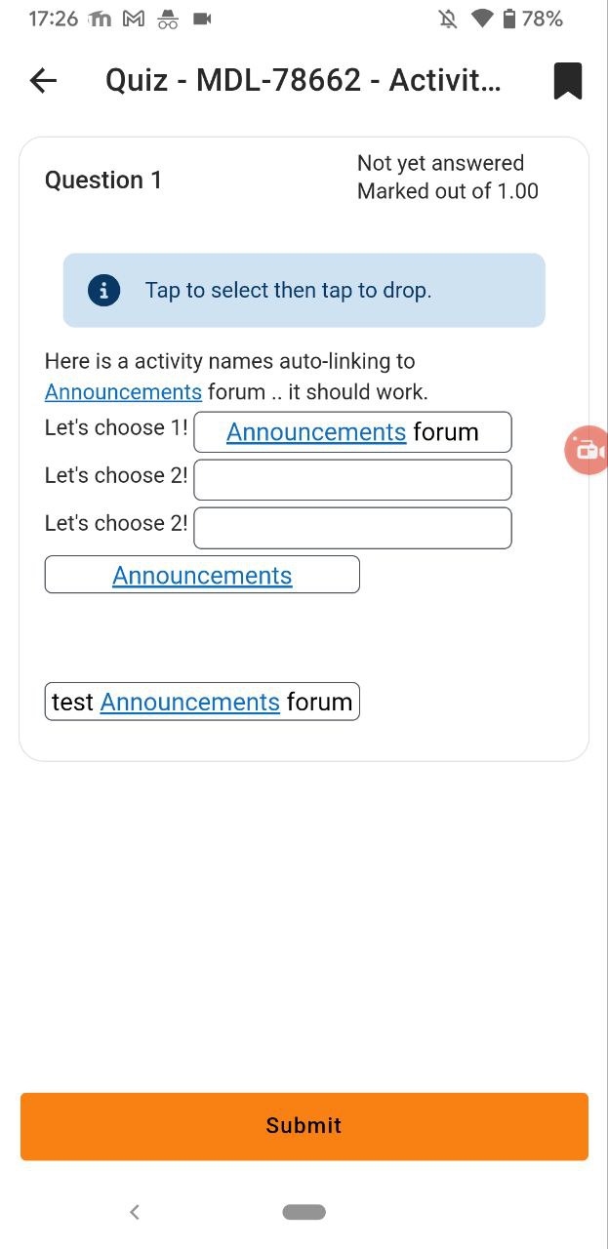Tap the home pill navigation handle
The height and width of the screenshot is (1249, 608).
coord(304,1212)
